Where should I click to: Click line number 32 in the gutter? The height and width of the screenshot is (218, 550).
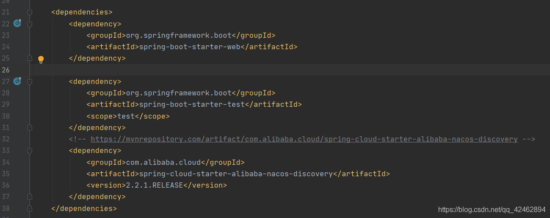(6, 139)
